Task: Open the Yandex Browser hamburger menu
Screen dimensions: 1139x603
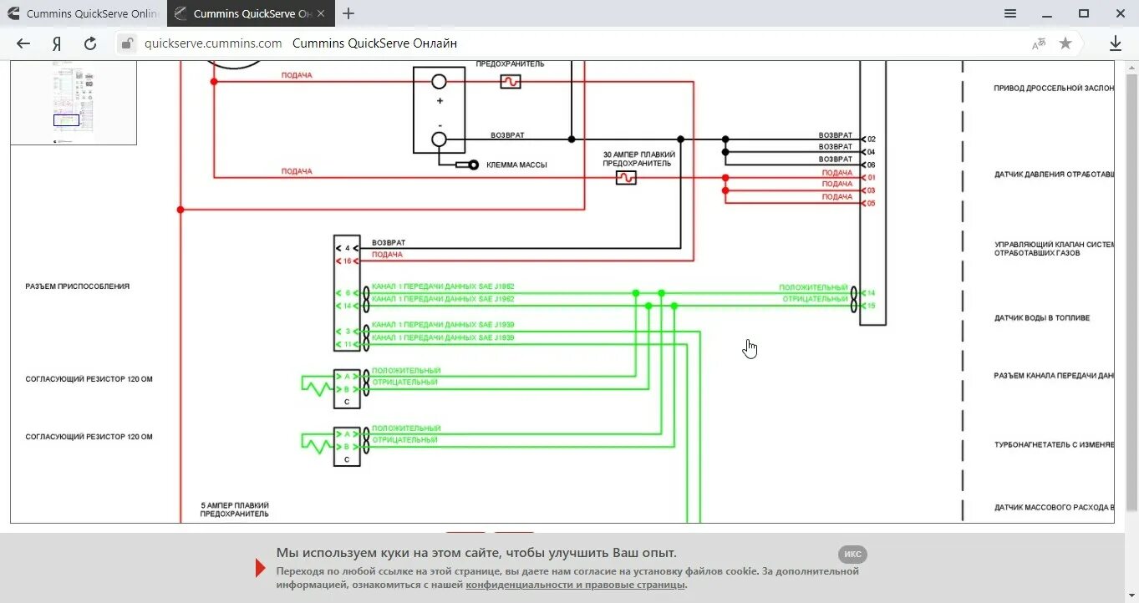Action: (x=1009, y=13)
